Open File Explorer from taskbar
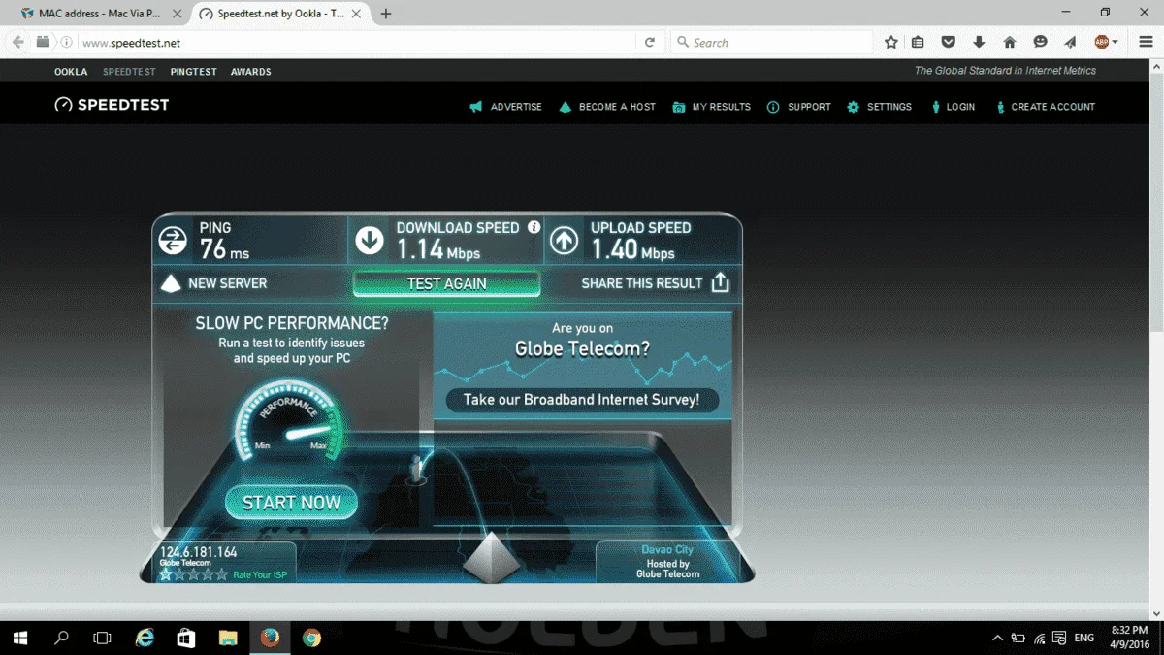This screenshot has height=655, width=1164. pyautogui.click(x=228, y=638)
